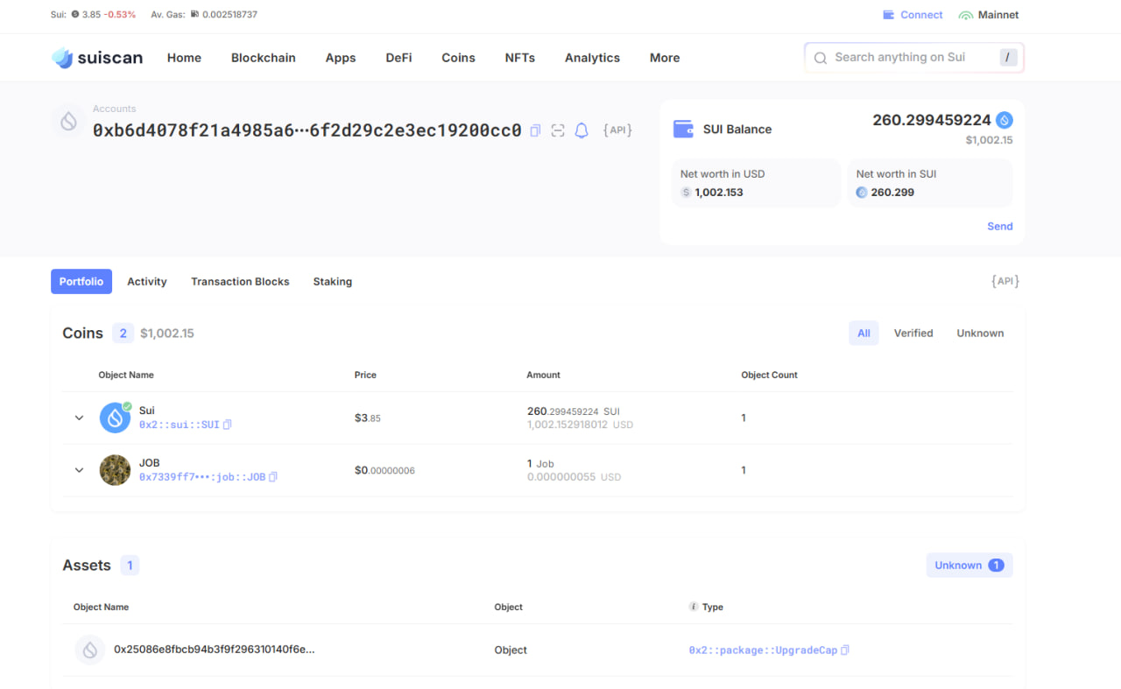Open the More navigation menu
Screen dimensions: 1121x689
[664, 58]
